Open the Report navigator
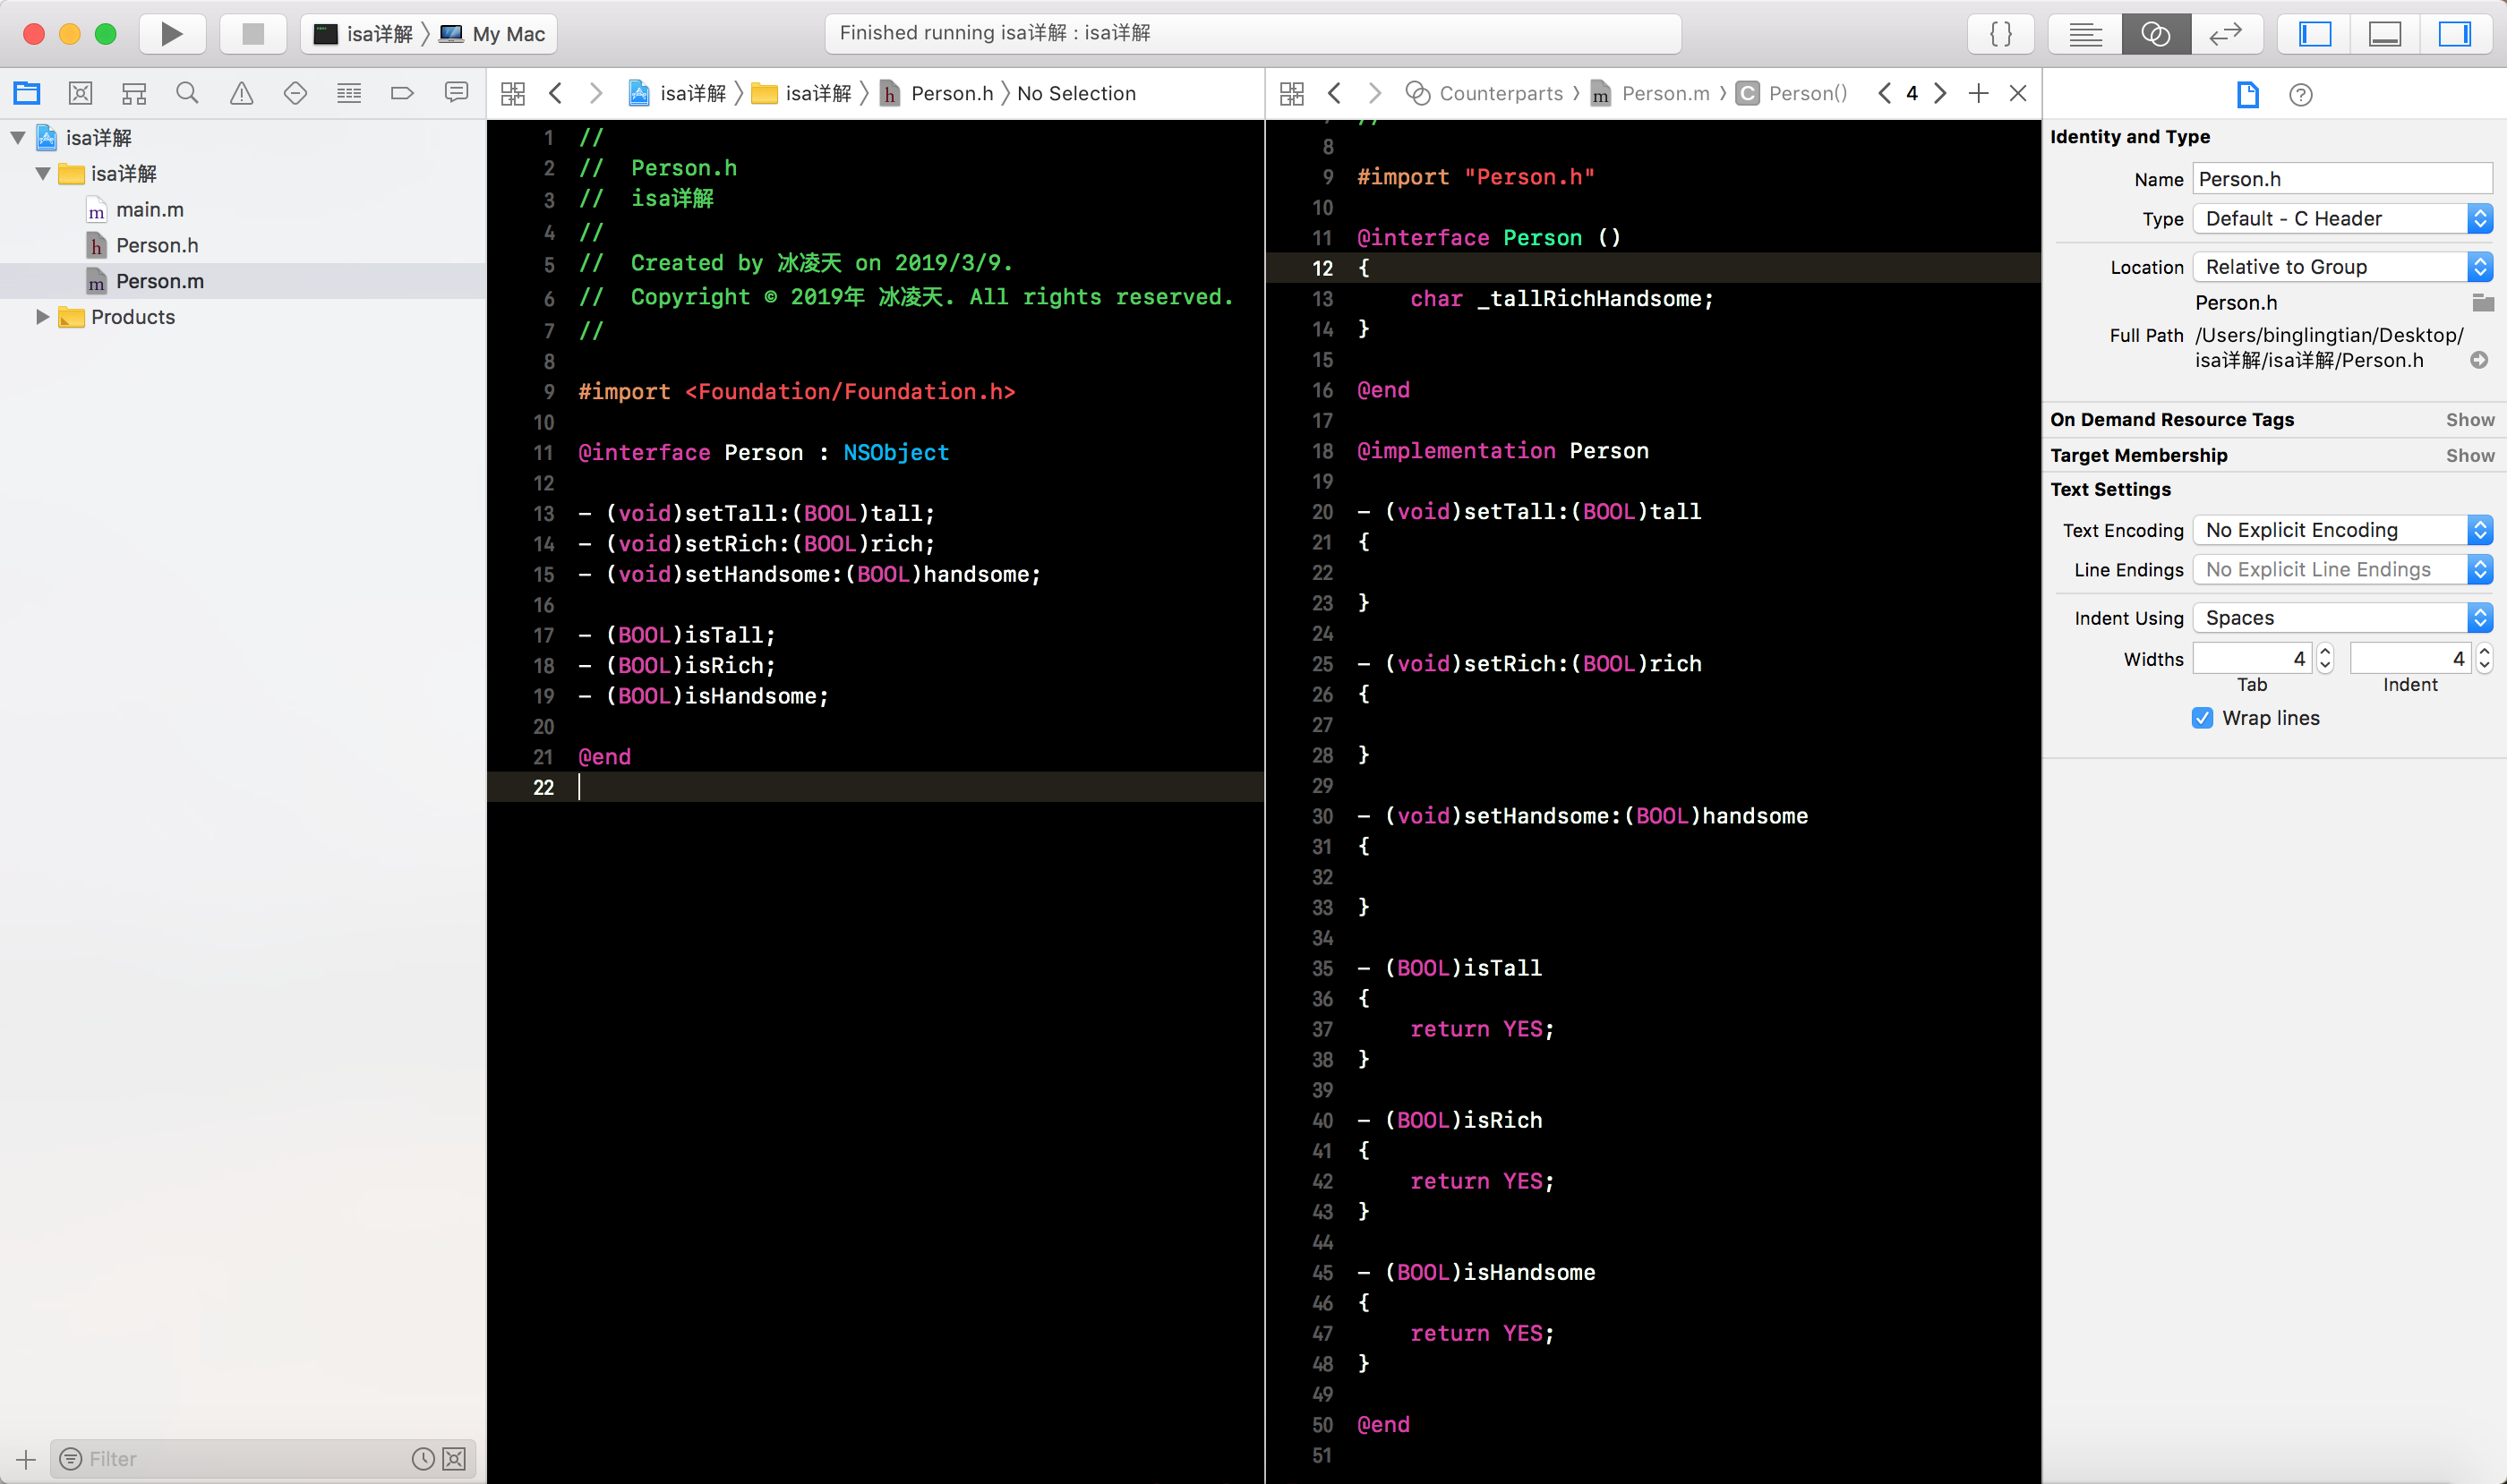 point(456,93)
